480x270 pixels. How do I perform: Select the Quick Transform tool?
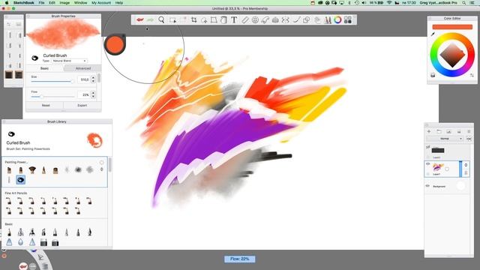click(204, 20)
